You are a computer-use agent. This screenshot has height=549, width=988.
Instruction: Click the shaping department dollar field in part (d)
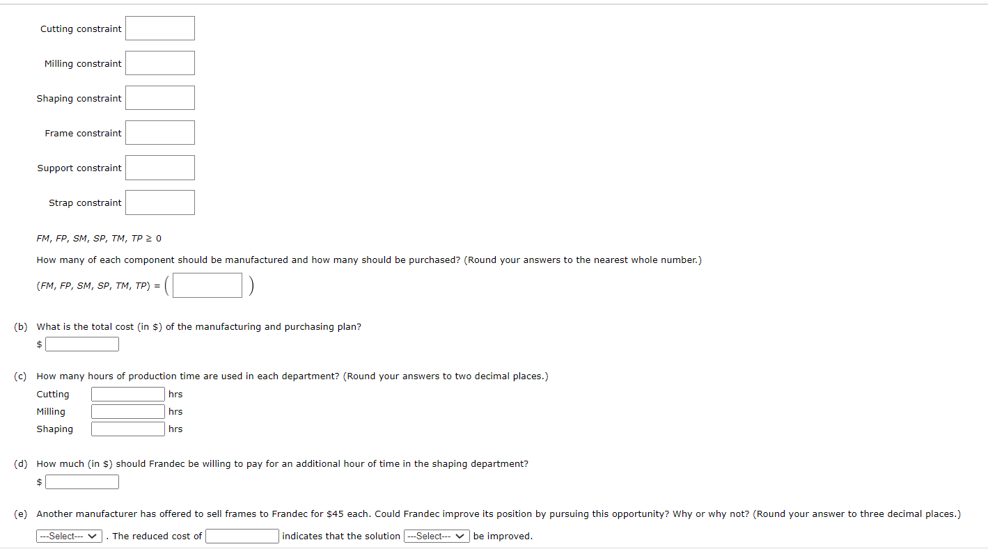[x=82, y=482]
